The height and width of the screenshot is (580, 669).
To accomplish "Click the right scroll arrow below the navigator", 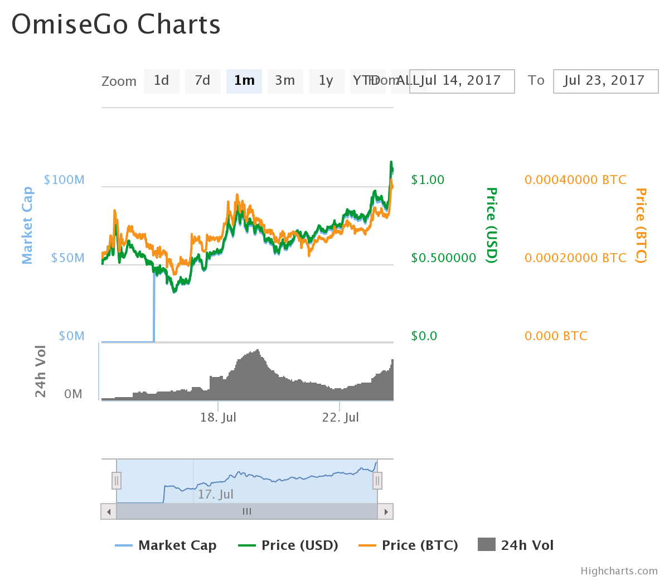I will click(x=386, y=511).
